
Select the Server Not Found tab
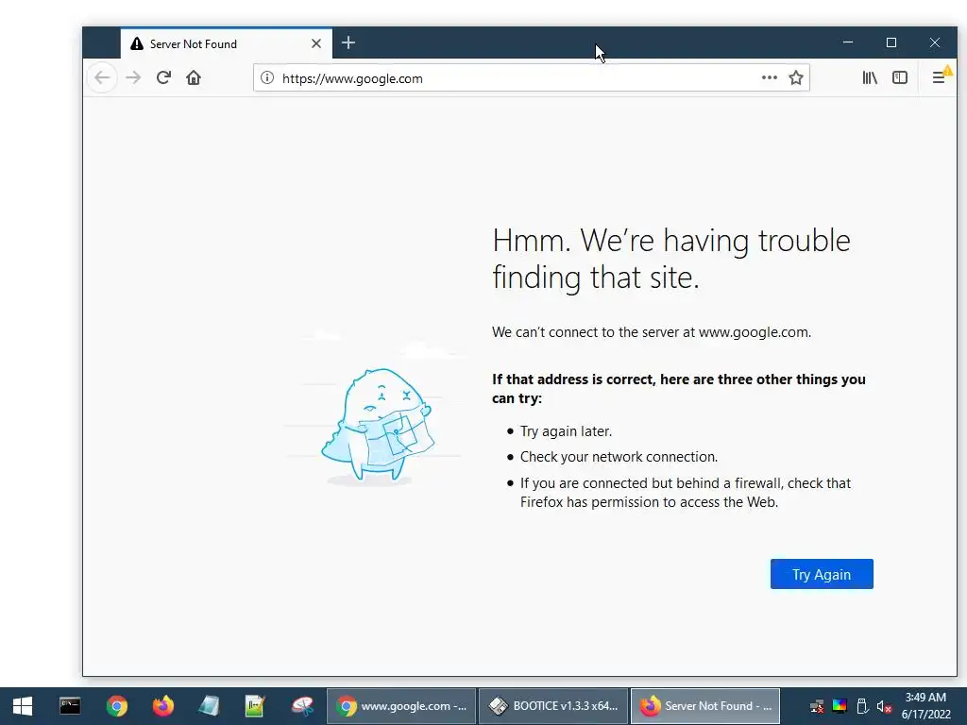(x=227, y=43)
